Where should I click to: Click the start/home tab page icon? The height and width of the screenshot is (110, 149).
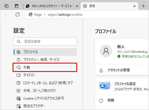tap(18, 83)
